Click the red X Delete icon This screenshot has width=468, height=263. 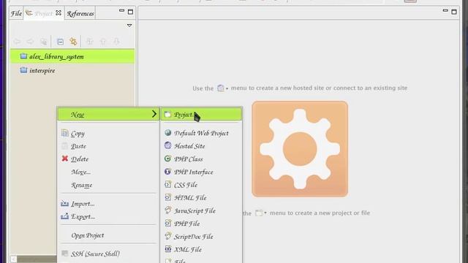[65, 159]
